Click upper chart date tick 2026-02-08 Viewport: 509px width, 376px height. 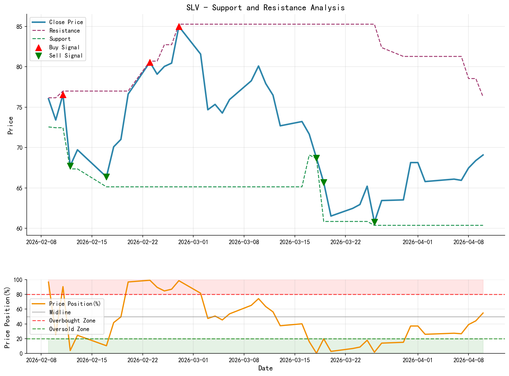[41, 242]
